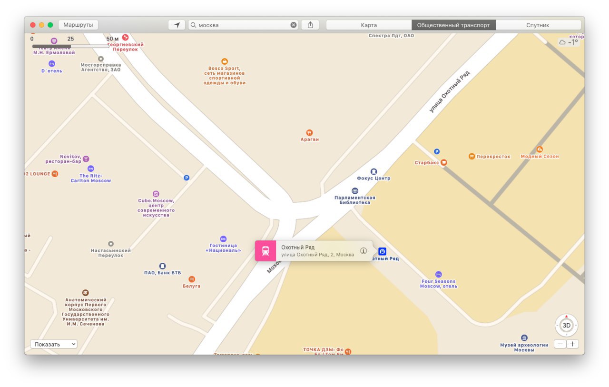Select the Анатомический корпус university marker
This screenshot has height=387, width=609.
(x=86, y=293)
